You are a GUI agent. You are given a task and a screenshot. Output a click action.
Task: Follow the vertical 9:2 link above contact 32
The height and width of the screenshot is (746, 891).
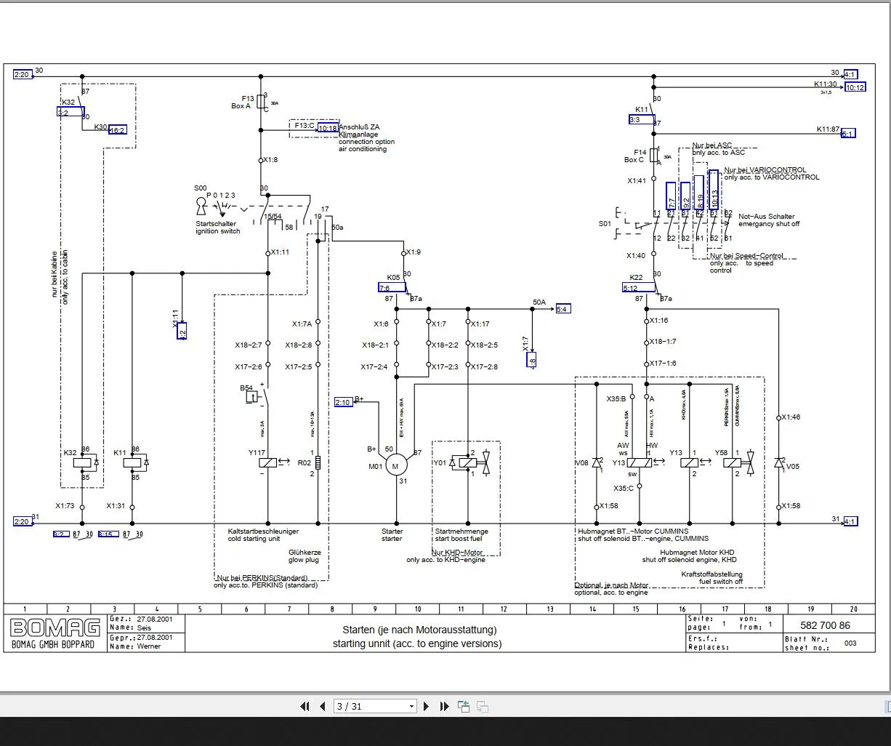click(685, 197)
